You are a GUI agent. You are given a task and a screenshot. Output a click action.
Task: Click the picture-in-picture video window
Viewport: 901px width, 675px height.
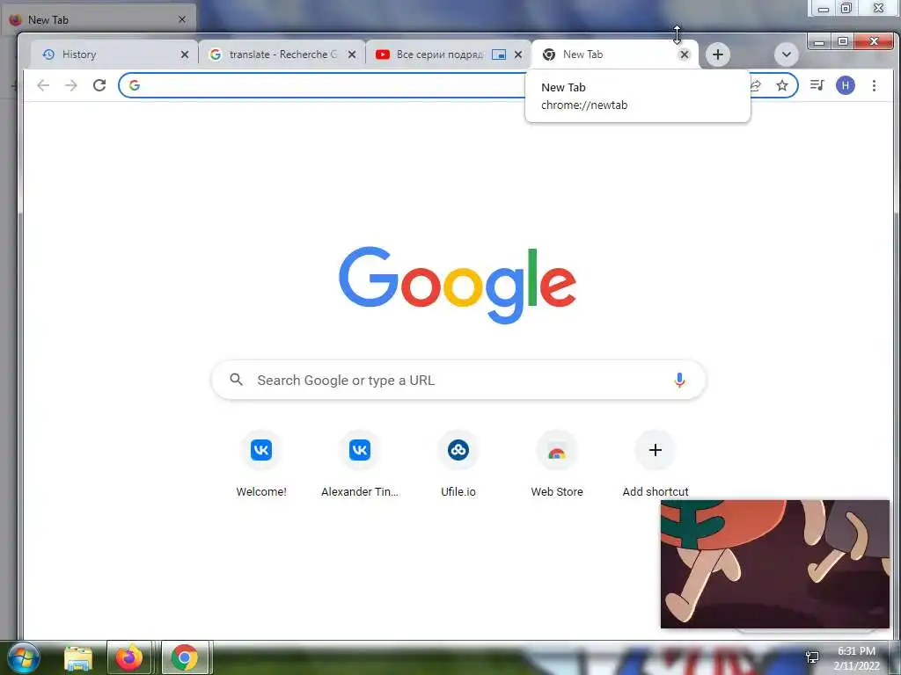(x=774, y=563)
